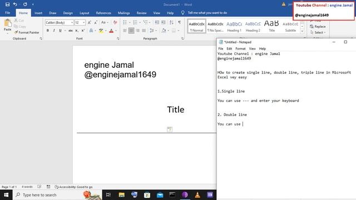Click Replace in Editing group
Image resolution: width=356 pixels, height=200 pixels.
pyautogui.click(x=318, y=27)
